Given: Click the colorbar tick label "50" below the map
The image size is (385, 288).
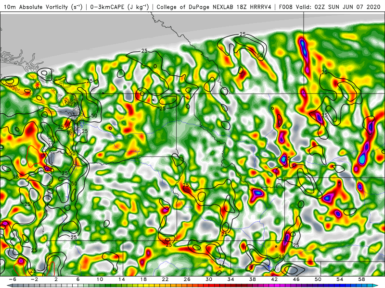Looking at the screenshot, I should click(318, 279).
